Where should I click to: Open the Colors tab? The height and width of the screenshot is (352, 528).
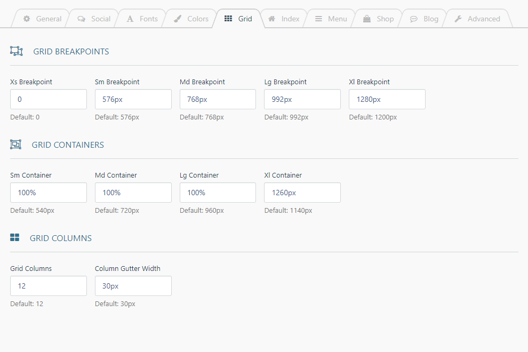[x=191, y=19]
